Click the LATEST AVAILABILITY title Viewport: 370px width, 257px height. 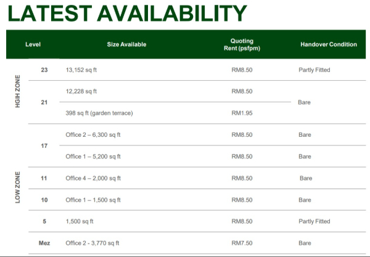point(126,14)
